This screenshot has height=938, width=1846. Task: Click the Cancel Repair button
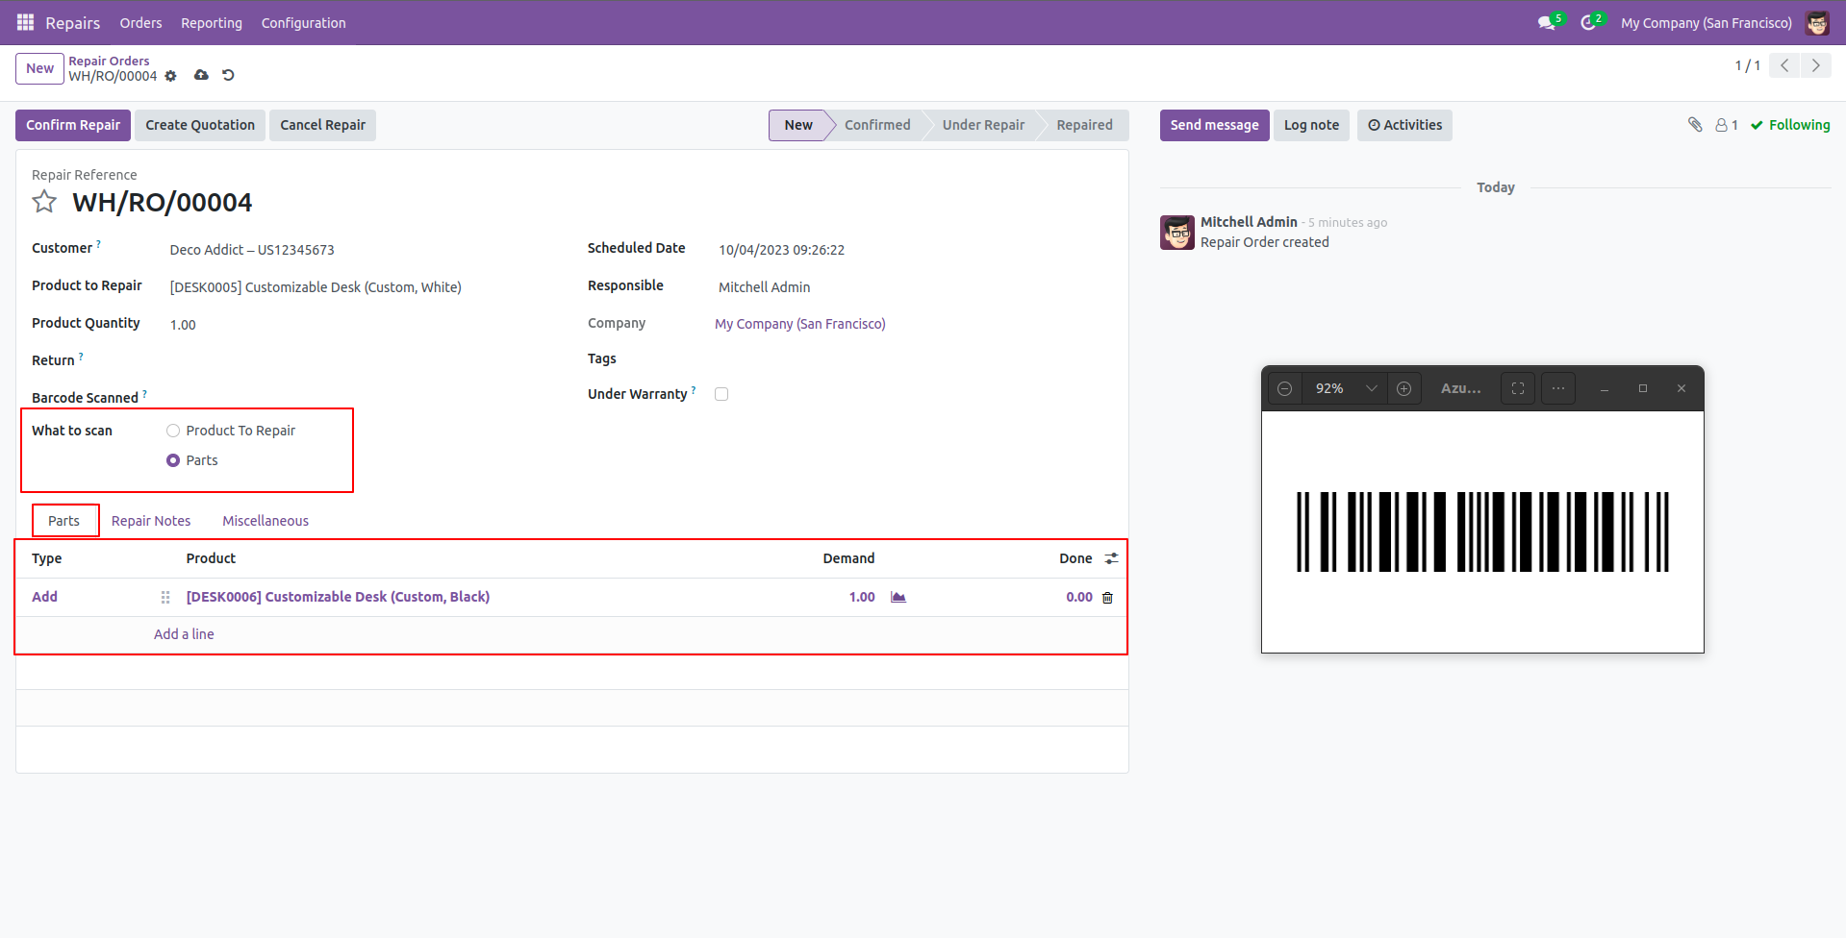(322, 125)
